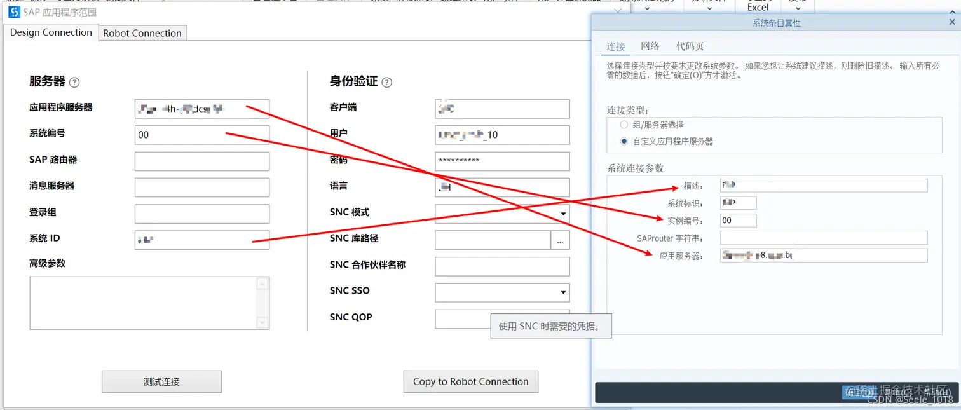Select the 自定义应用程序服务器 radio button
Image resolution: width=961 pixels, height=410 pixels.
tap(624, 140)
